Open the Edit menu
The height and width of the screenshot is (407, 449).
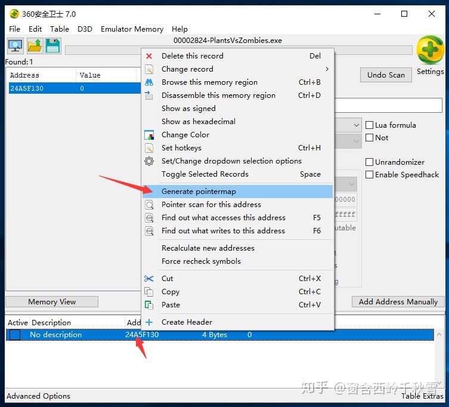click(x=35, y=29)
